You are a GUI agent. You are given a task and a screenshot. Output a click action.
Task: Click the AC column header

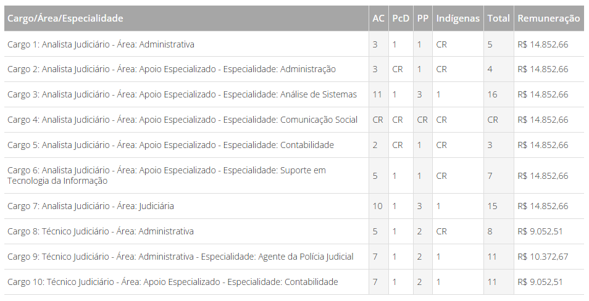tap(378, 19)
